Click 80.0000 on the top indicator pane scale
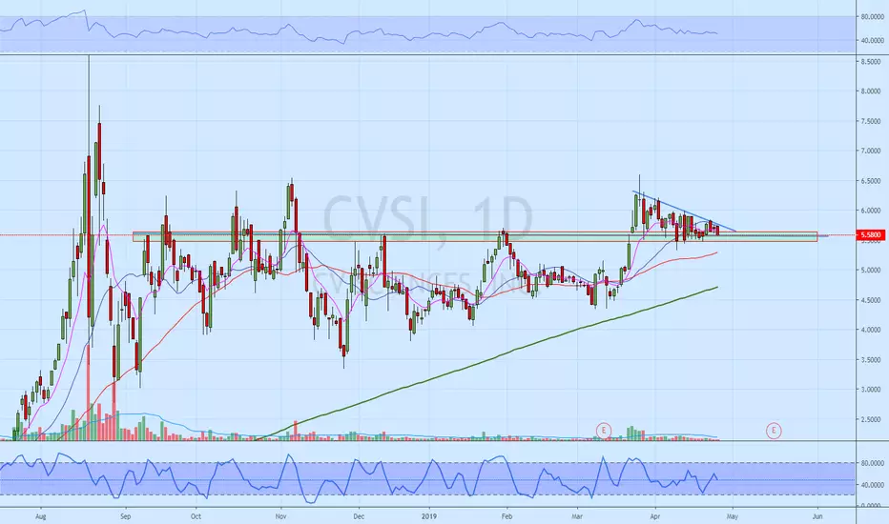This screenshot has height=524, width=889. 872,17
